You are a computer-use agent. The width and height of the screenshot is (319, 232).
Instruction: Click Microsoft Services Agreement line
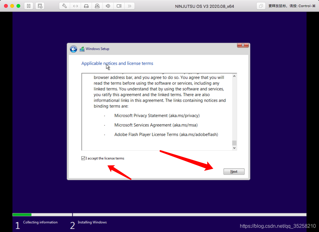tap(156, 125)
